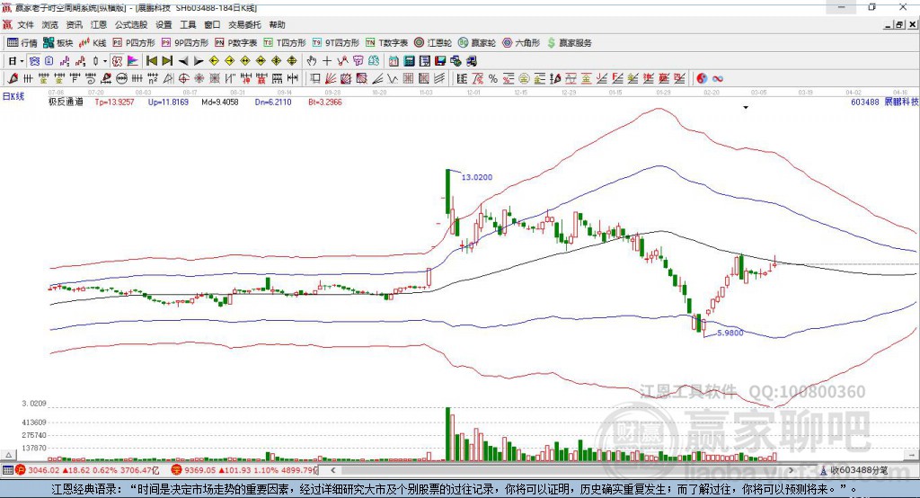Open the 六角形 hexagon tool

pos(521,43)
